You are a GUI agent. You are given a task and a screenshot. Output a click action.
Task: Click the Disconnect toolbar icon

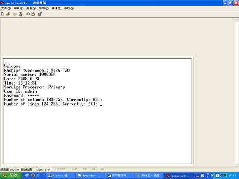click(x=21, y=14)
